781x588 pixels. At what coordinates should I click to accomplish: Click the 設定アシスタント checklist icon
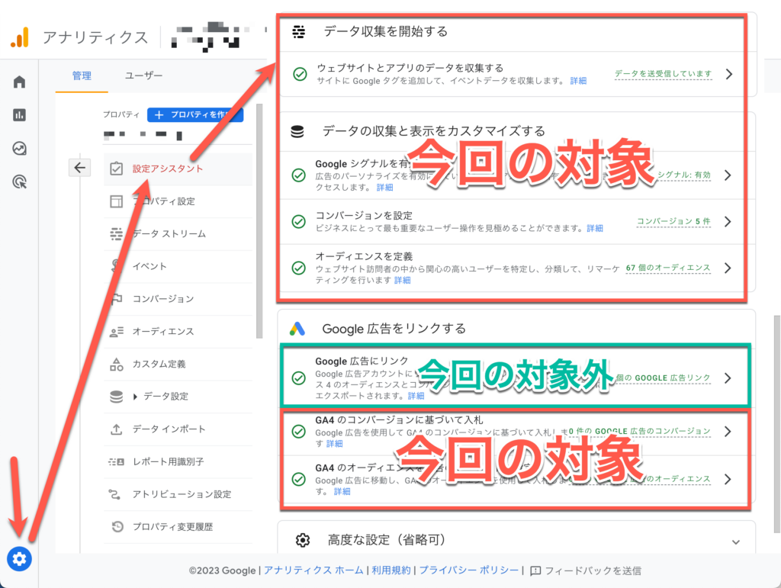116,169
